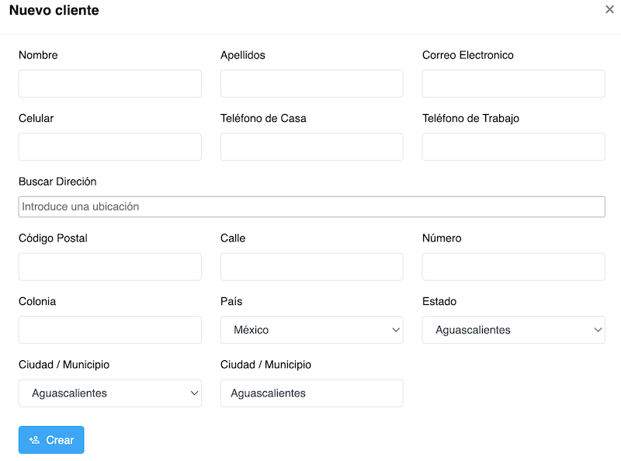This screenshot has height=461, width=621.
Task: Click the Ciudad / Municipio text input with Aguascalientes
Action: tap(311, 393)
